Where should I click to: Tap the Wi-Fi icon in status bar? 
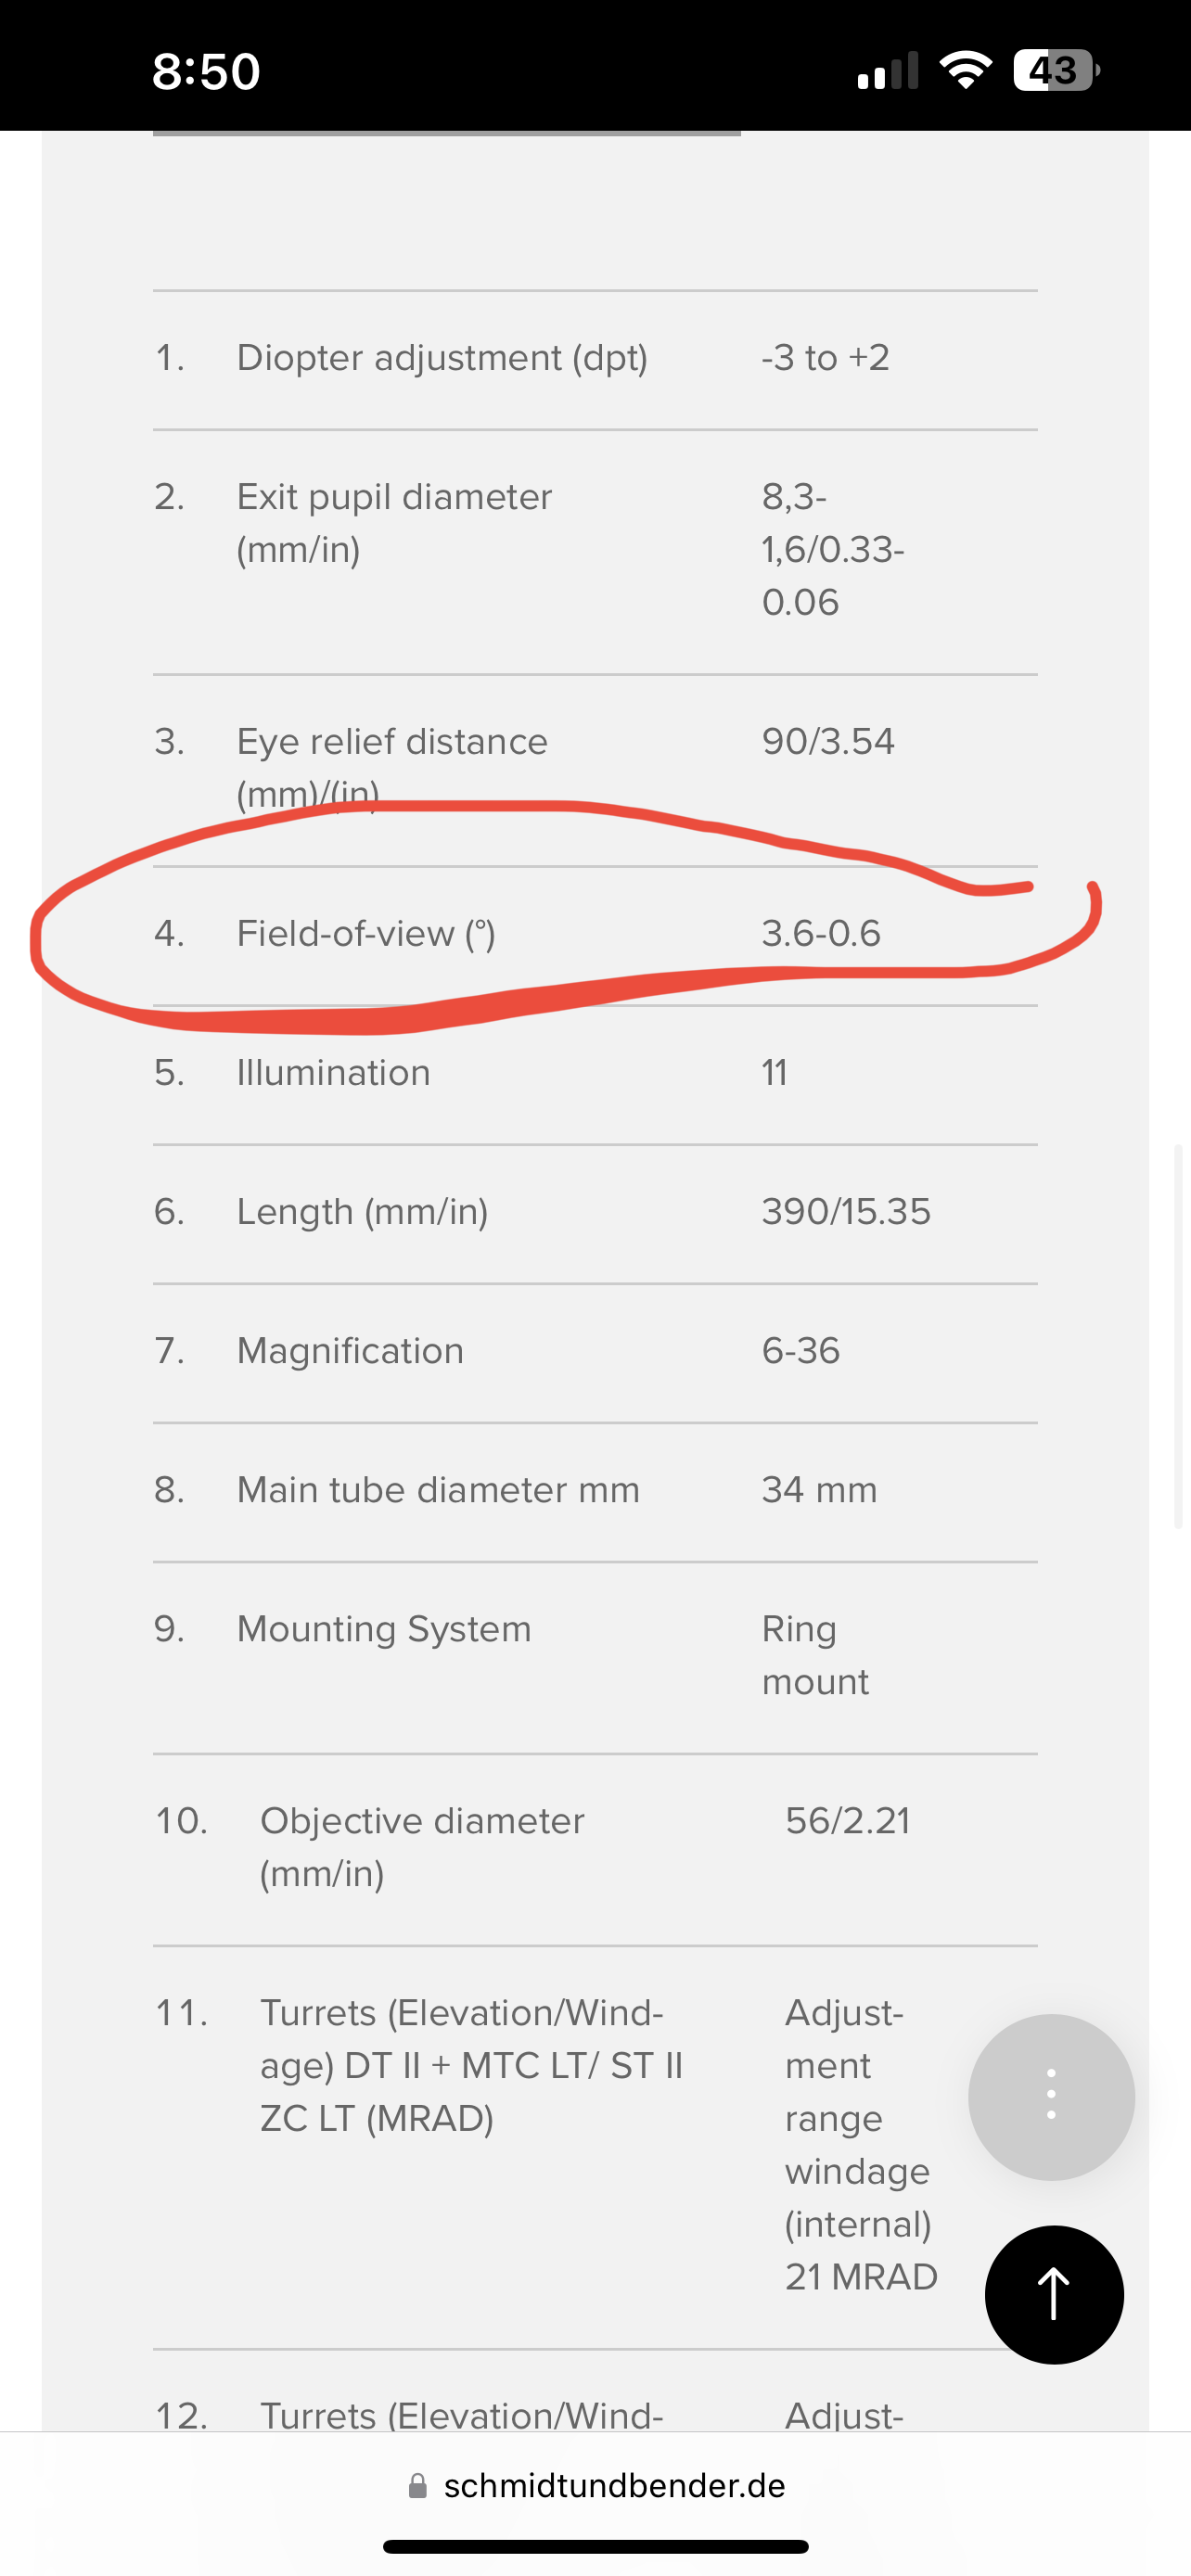(x=965, y=70)
